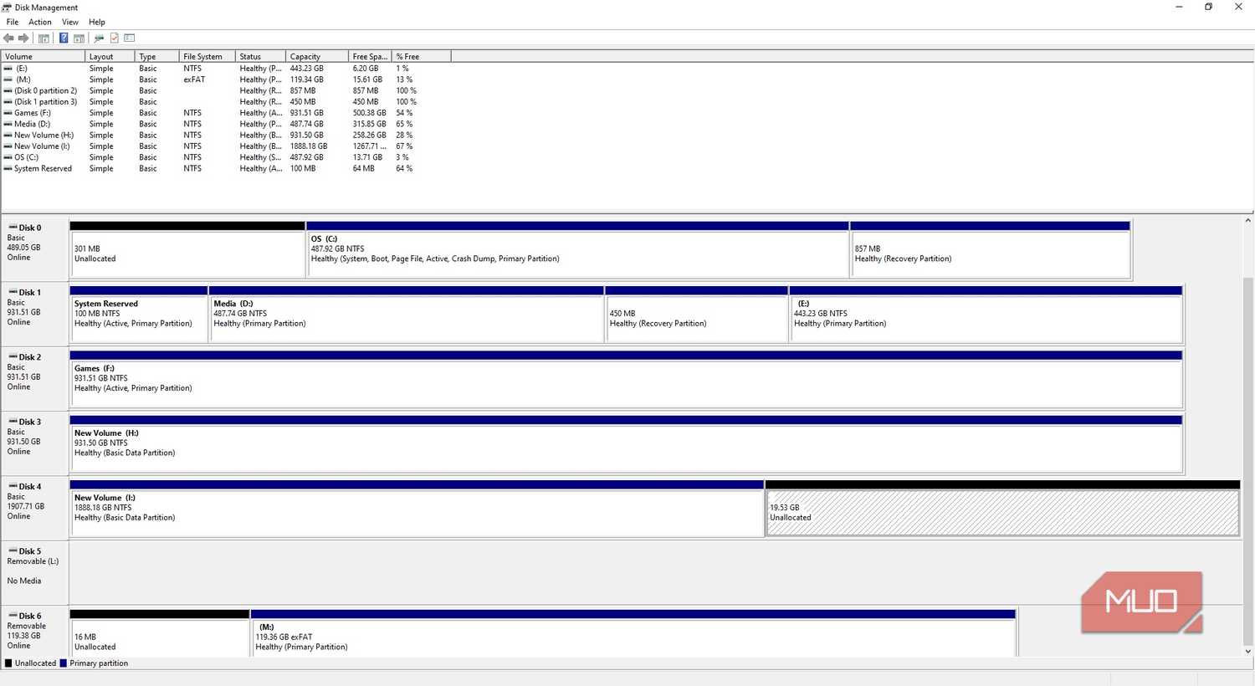Click the Refresh disk connection toolbar icon
This screenshot has height=686, width=1255.
point(99,38)
